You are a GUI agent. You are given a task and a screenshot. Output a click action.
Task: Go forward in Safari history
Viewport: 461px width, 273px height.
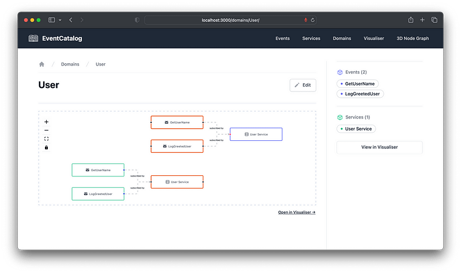point(82,20)
